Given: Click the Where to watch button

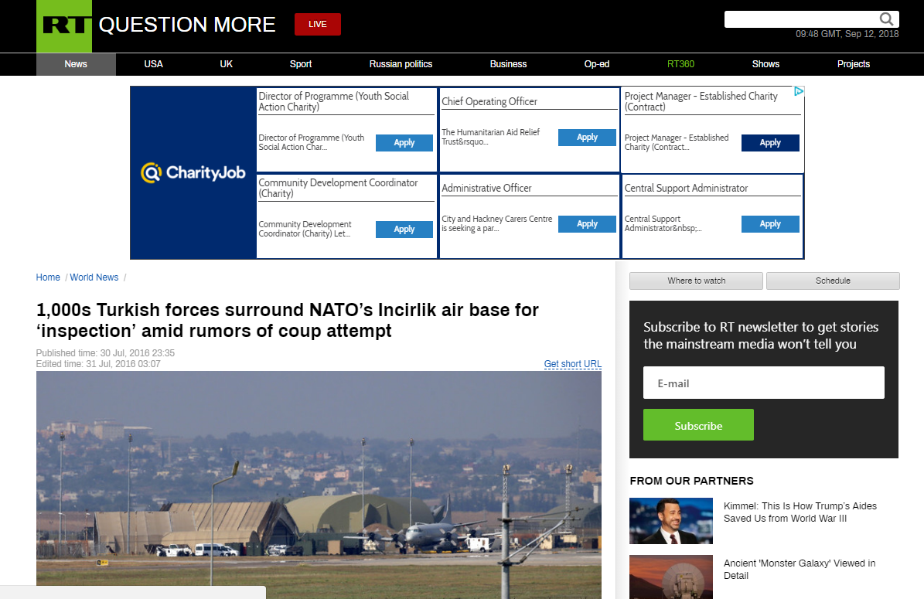Looking at the screenshot, I should (696, 281).
